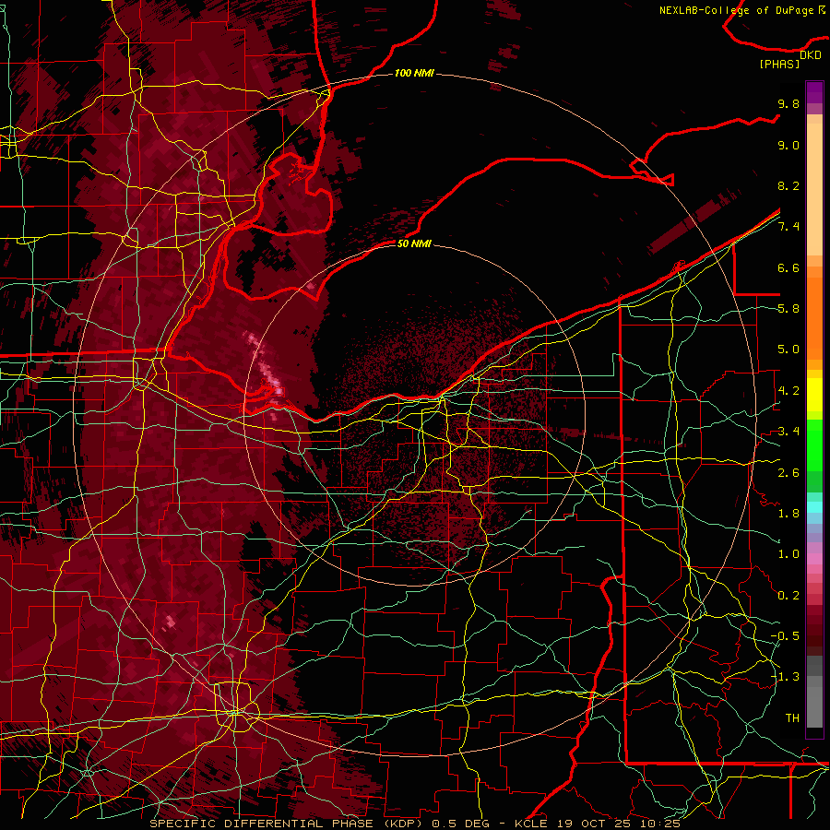Viewport: 830px width, 830px height.
Task: Click the -0.5 scale value
Action: [x=785, y=636]
